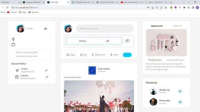Click kriti mehra's blue avatar image
This screenshot has width=200, height=112.
(x=92, y=70)
